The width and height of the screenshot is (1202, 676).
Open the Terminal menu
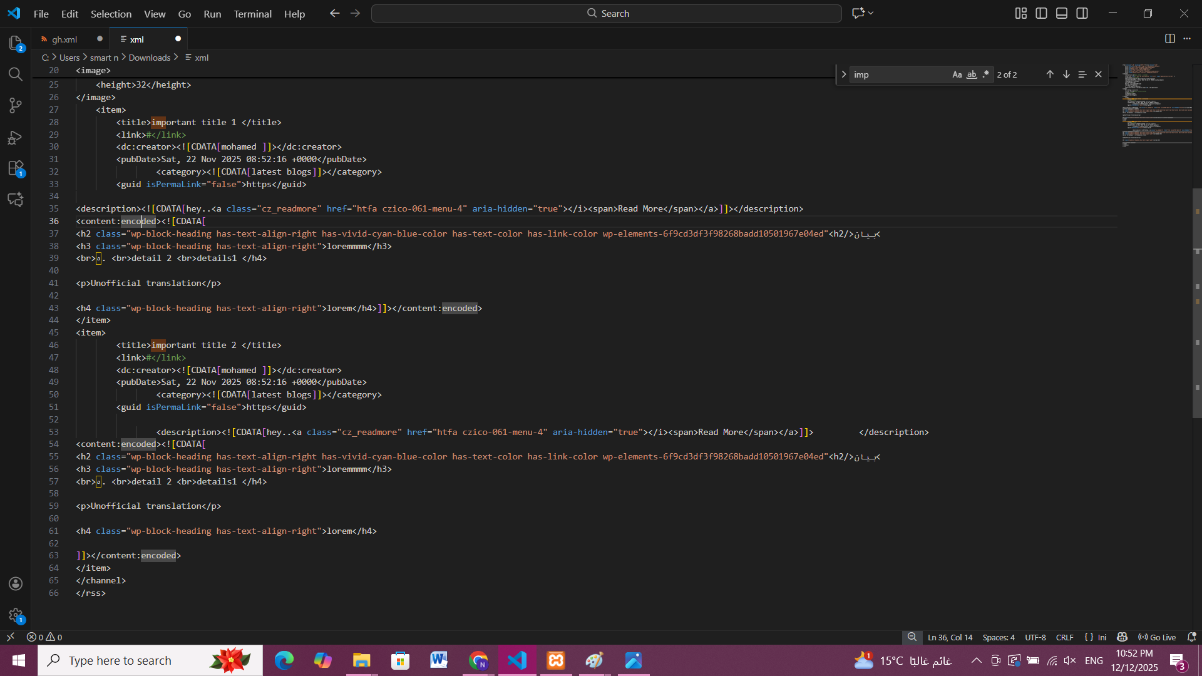click(x=252, y=14)
